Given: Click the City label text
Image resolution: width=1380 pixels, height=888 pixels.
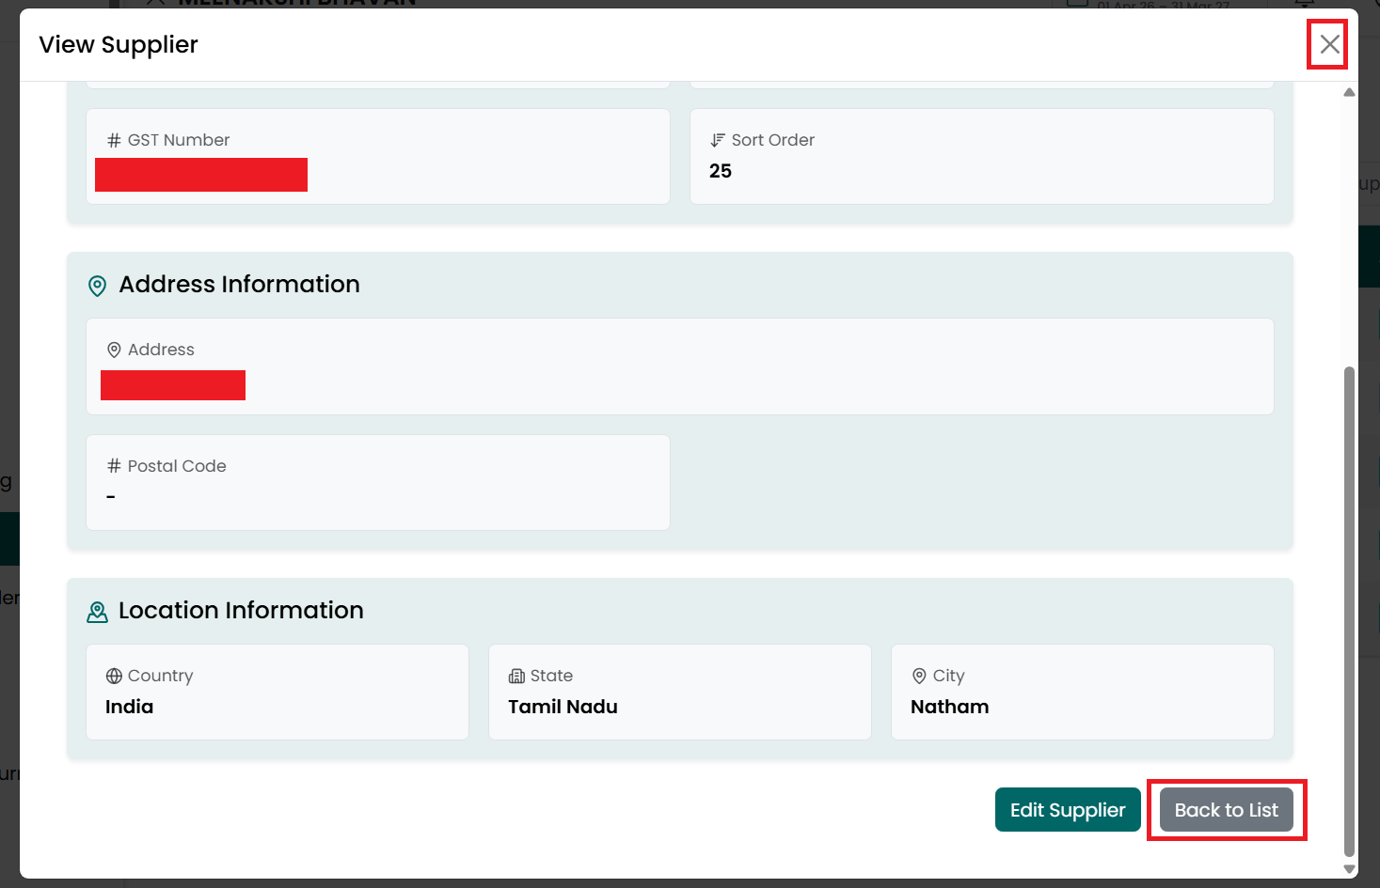Looking at the screenshot, I should tap(948, 676).
